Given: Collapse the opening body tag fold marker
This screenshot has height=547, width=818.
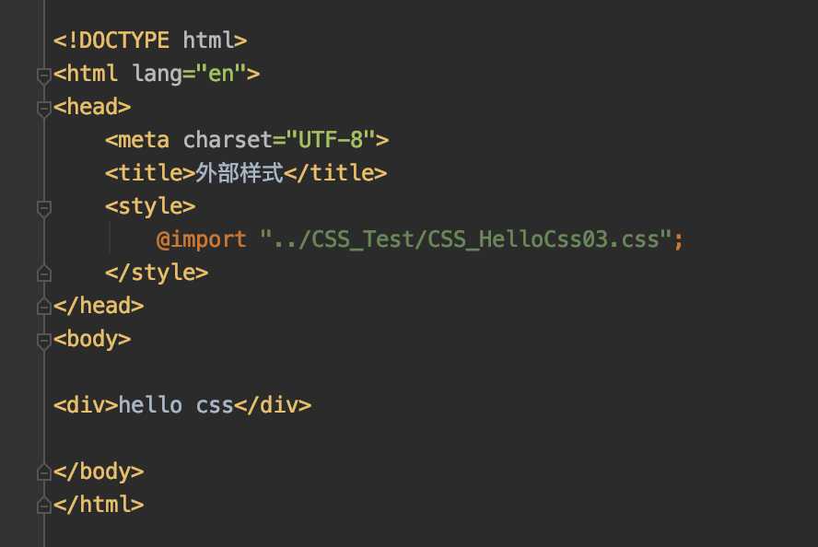Looking at the screenshot, I should tap(44, 342).
